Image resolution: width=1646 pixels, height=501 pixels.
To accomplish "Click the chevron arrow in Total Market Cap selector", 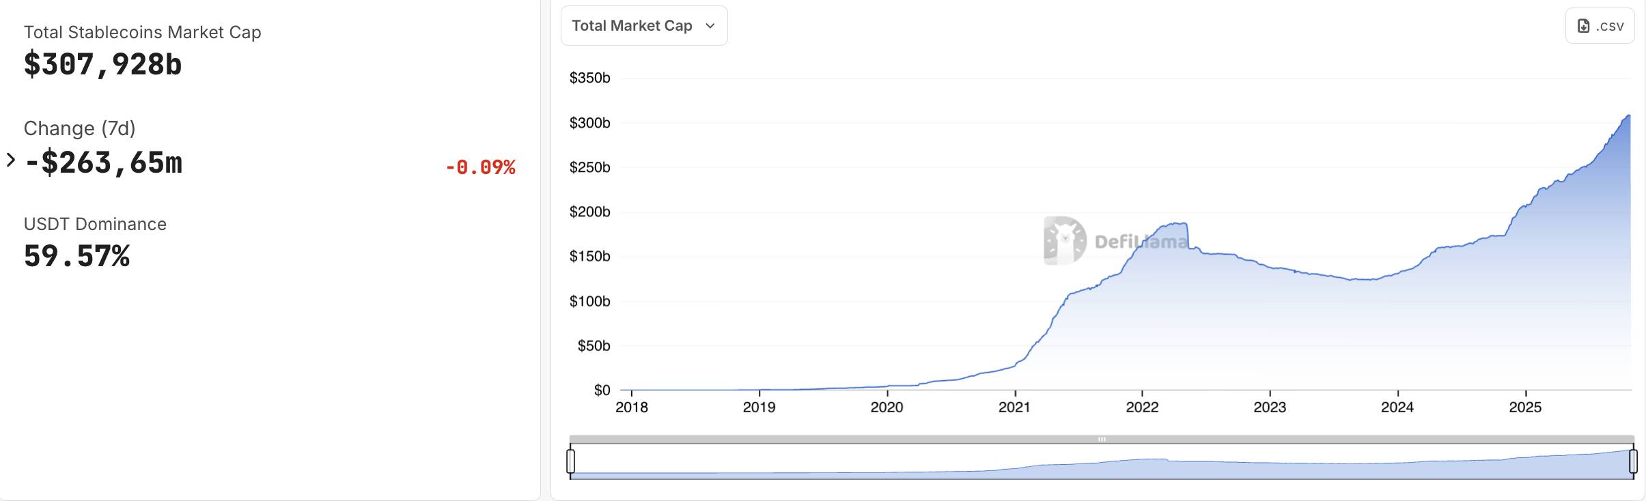I will (x=710, y=26).
